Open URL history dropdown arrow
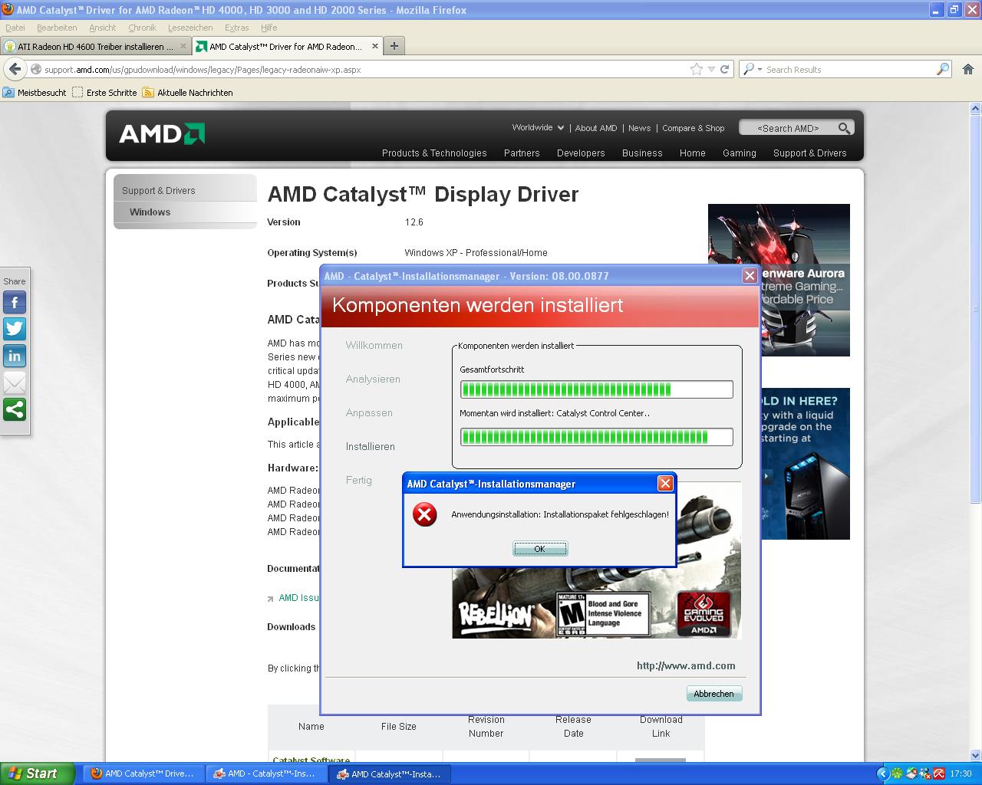 point(711,69)
